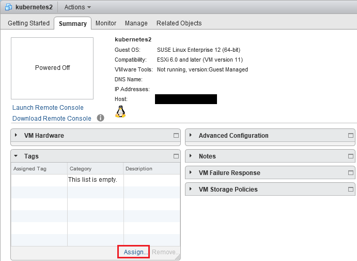Switch to the Getting Started tab

29,23
